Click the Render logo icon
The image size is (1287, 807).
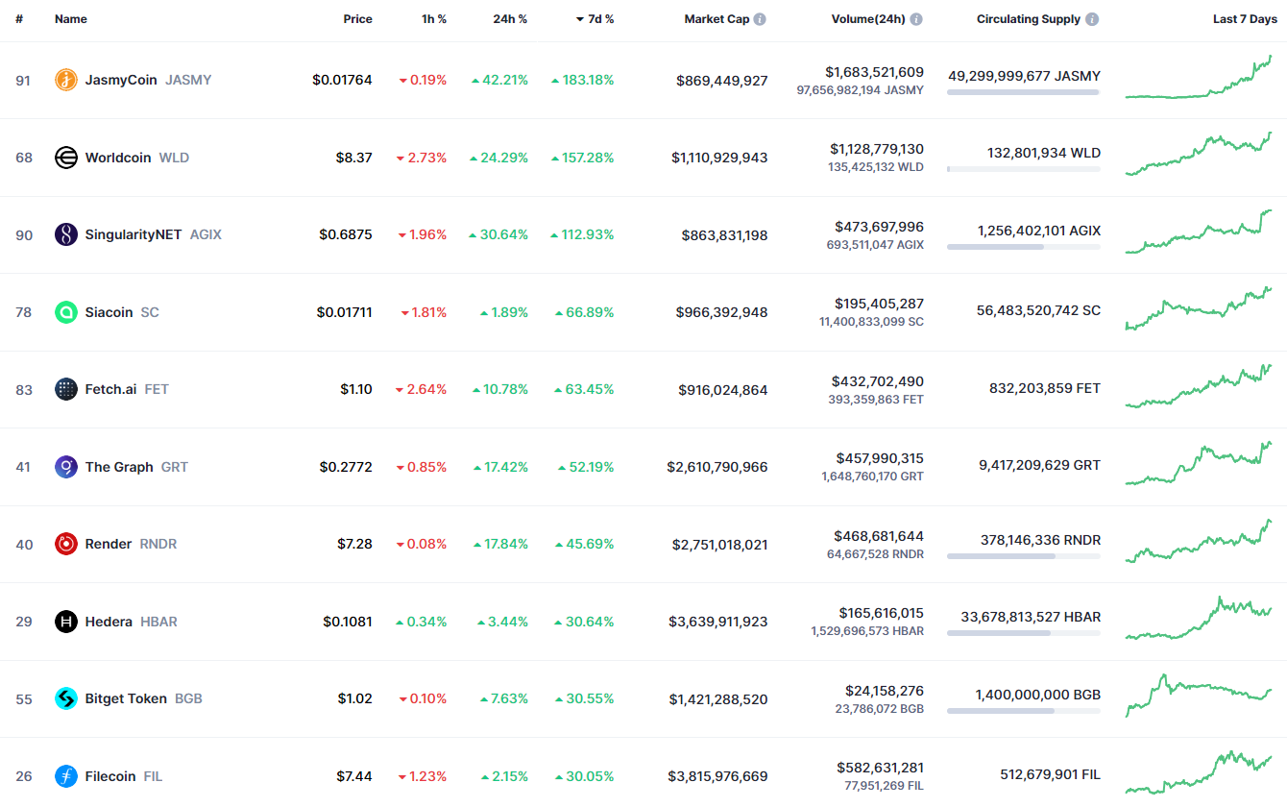click(x=66, y=544)
